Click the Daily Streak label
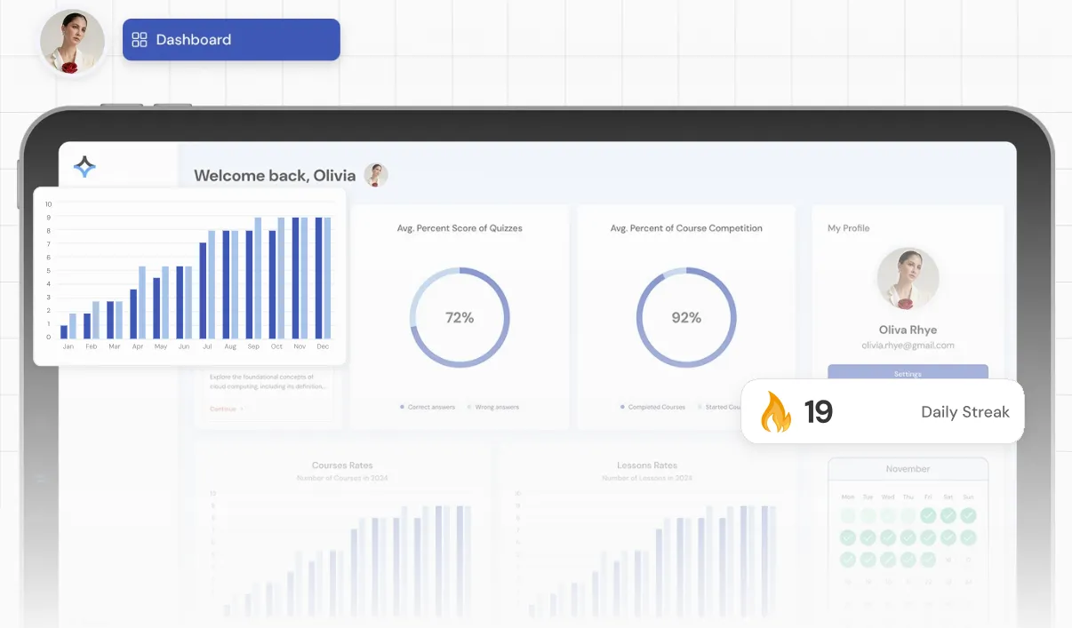This screenshot has height=628, width=1072. tap(965, 412)
